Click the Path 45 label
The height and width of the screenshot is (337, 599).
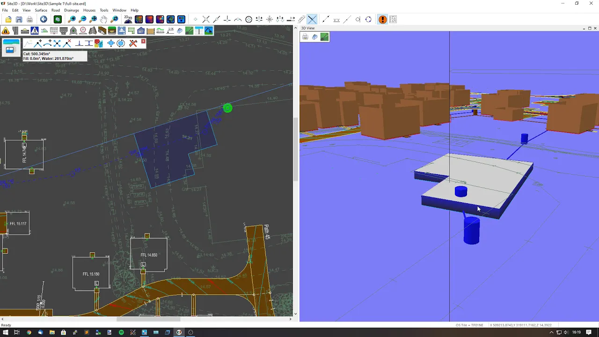[x=267, y=232]
